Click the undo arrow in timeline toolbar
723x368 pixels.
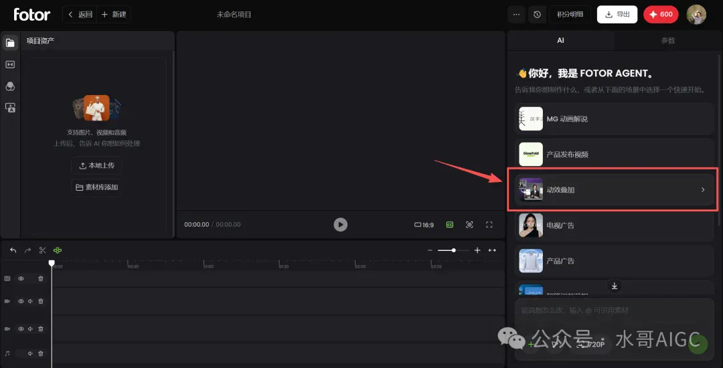click(13, 250)
